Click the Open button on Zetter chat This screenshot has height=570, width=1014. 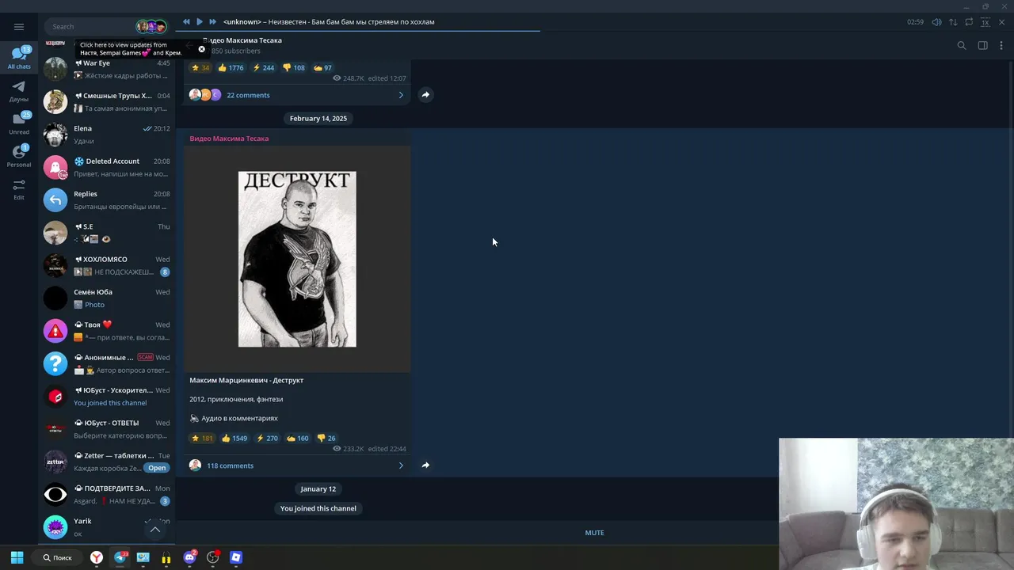[157, 468]
